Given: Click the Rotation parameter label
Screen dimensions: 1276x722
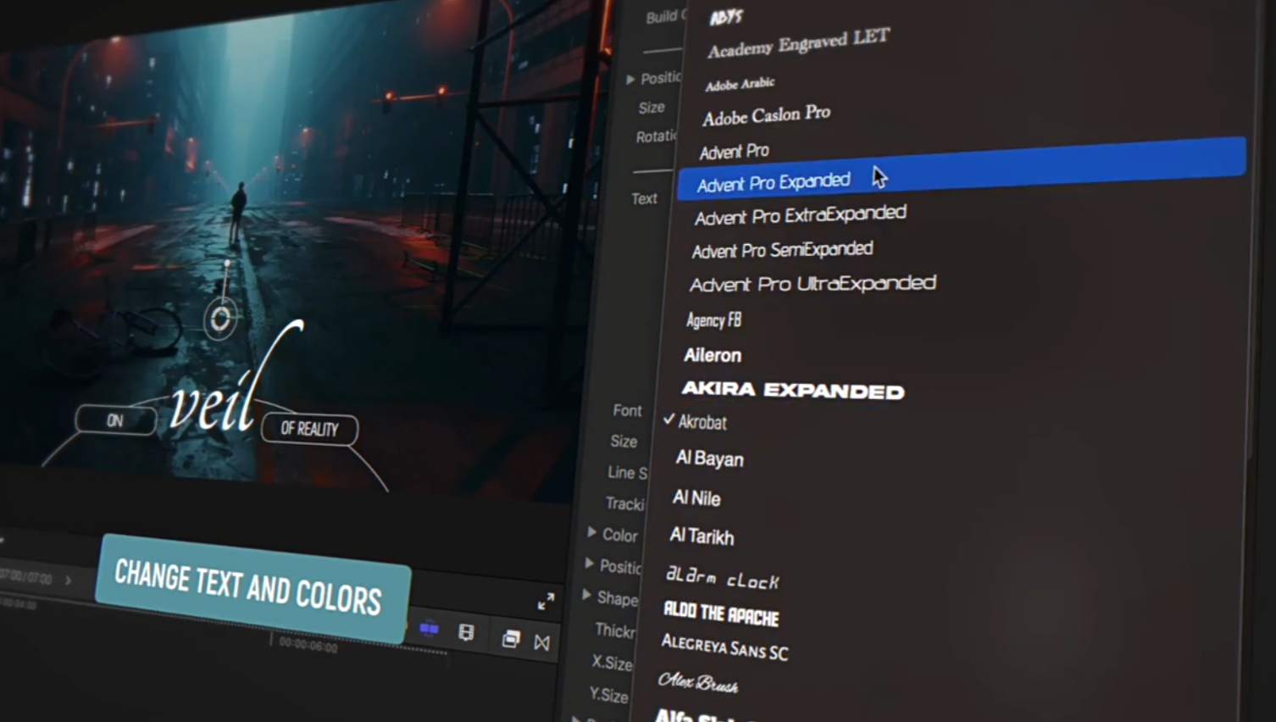Looking at the screenshot, I should [656, 136].
